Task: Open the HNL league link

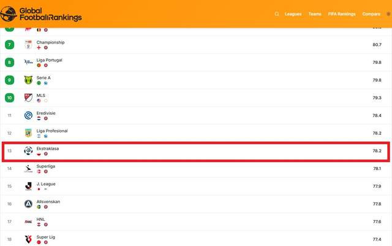Action: pos(41,220)
